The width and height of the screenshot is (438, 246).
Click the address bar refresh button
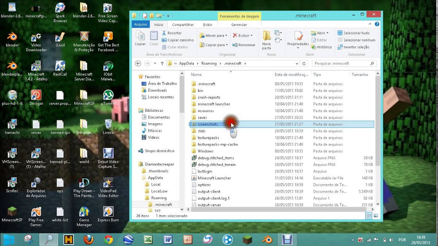(304, 64)
